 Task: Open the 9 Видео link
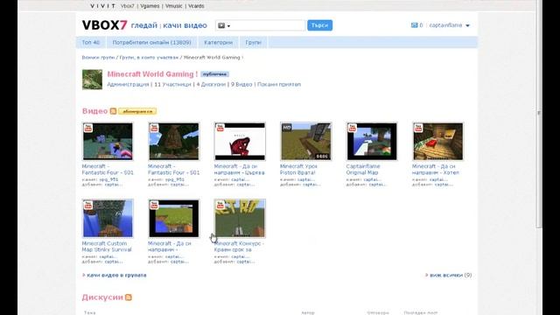click(241, 84)
